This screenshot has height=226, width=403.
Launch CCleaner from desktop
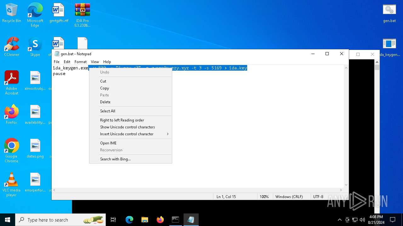pyautogui.click(x=12, y=47)
